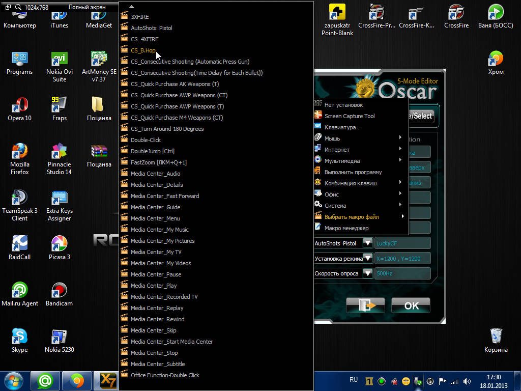This screenshot has height=391, width=521.
Task: Open MediaGet desktop icon
Action: pyautogui.click(x=99, y=20)
